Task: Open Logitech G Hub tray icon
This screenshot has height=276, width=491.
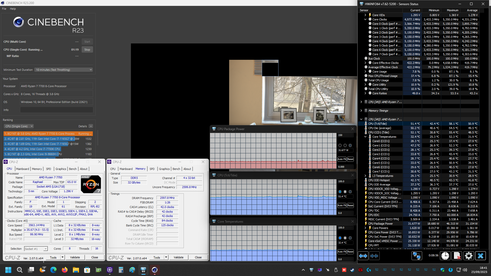Action: click(x=369, y=270)
